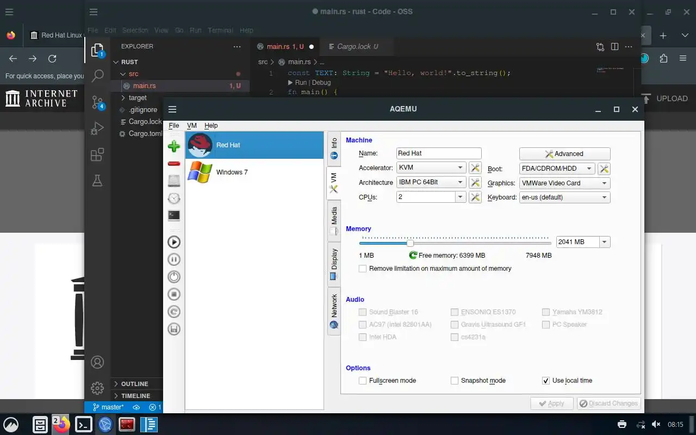Screen dimensions: 696x435
Task: Switch to the Display tab
Action: click(x=334, y=264)
